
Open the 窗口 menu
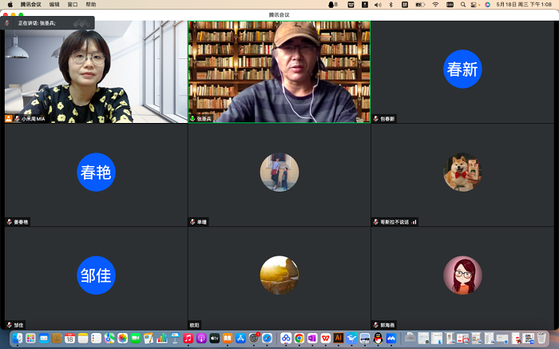[73, 4]
